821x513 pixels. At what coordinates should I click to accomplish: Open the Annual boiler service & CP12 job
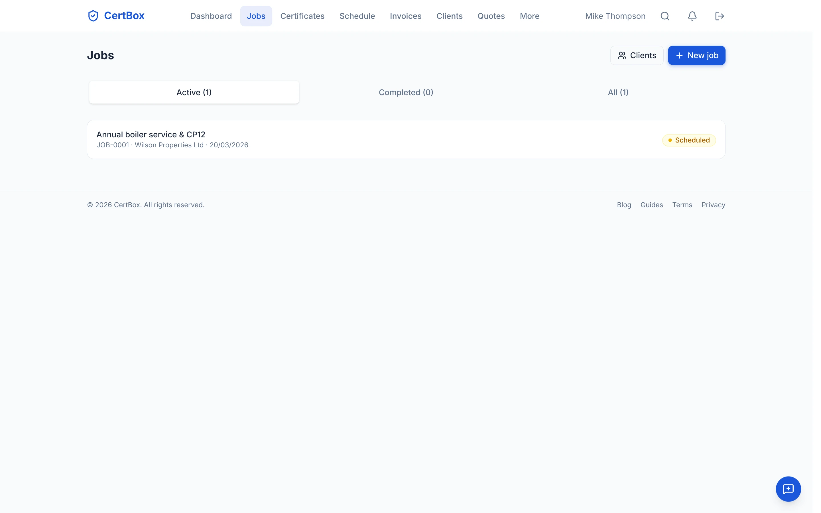151,135
